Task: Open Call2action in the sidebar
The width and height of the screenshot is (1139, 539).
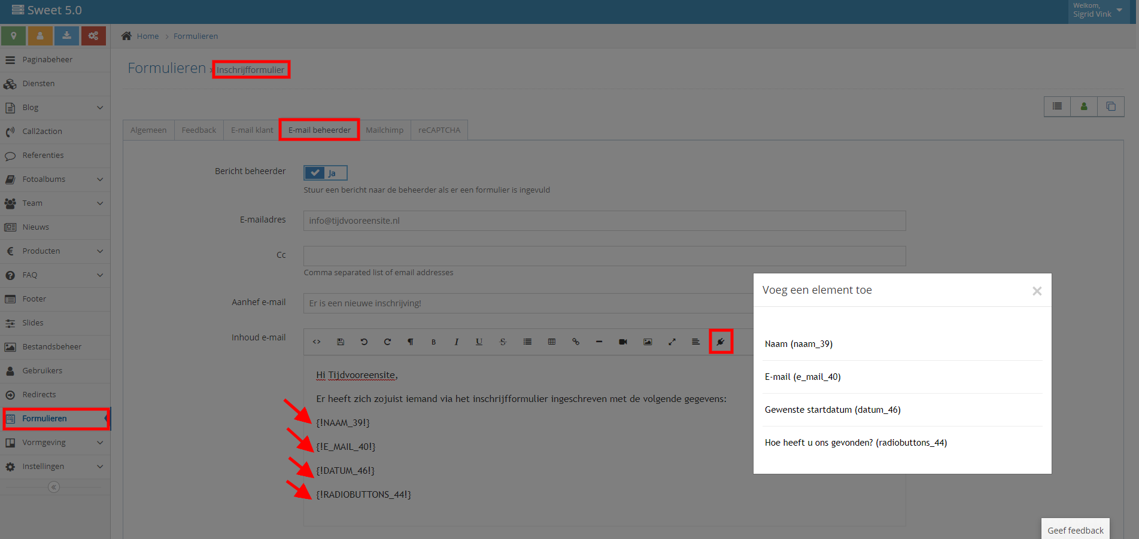Action: (55, 132)
